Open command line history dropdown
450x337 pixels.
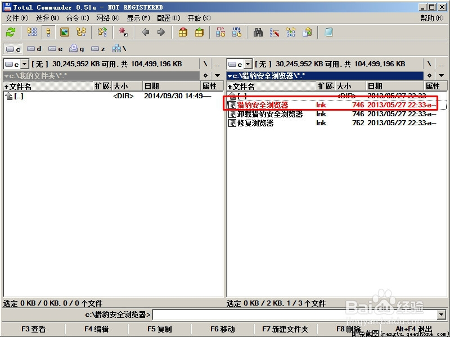442,315
